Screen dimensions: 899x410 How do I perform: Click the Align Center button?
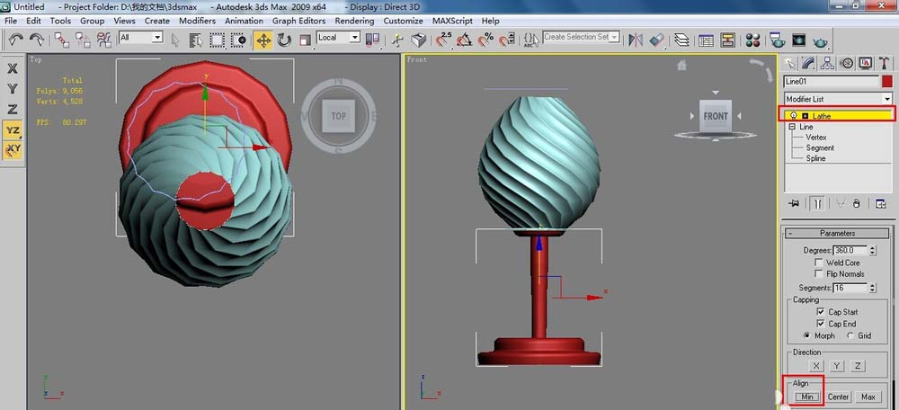point(838,397)
